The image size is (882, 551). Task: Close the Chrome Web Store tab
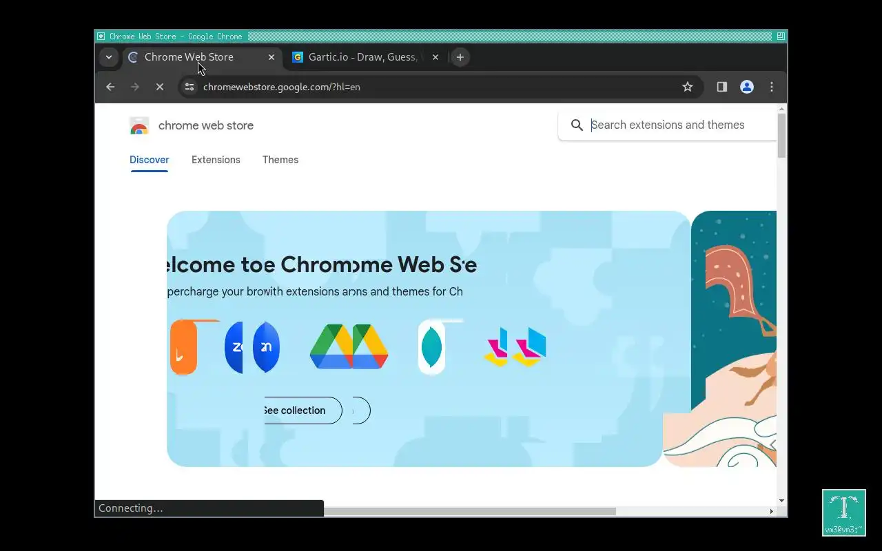pyautogui.click(x=271, y=57)
